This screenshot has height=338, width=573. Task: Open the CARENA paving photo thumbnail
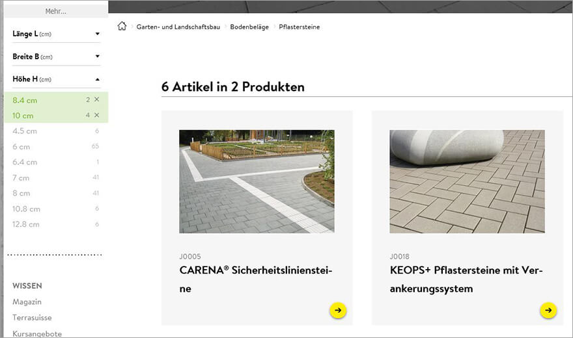pos(257,181)
